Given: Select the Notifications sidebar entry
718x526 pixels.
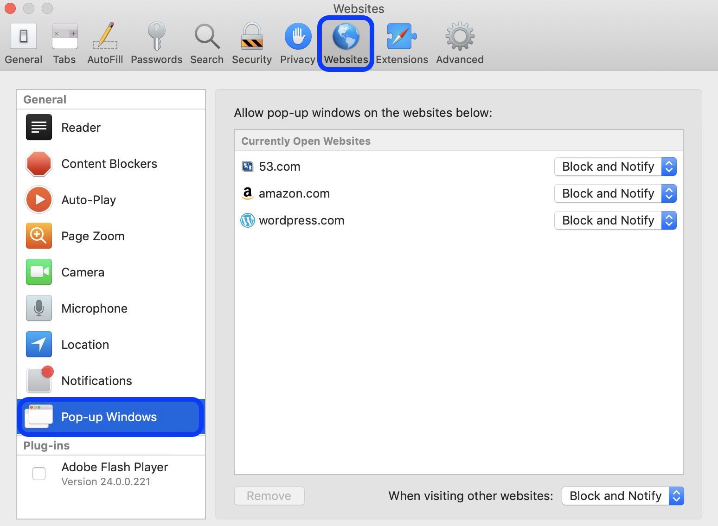Looking at the screenshot, I should tap(96, 380).
